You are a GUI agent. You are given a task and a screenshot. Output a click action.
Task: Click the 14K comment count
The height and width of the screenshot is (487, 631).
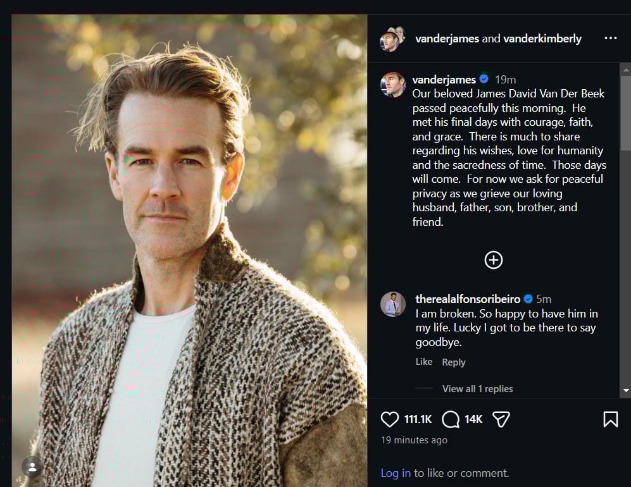point(473,419)
